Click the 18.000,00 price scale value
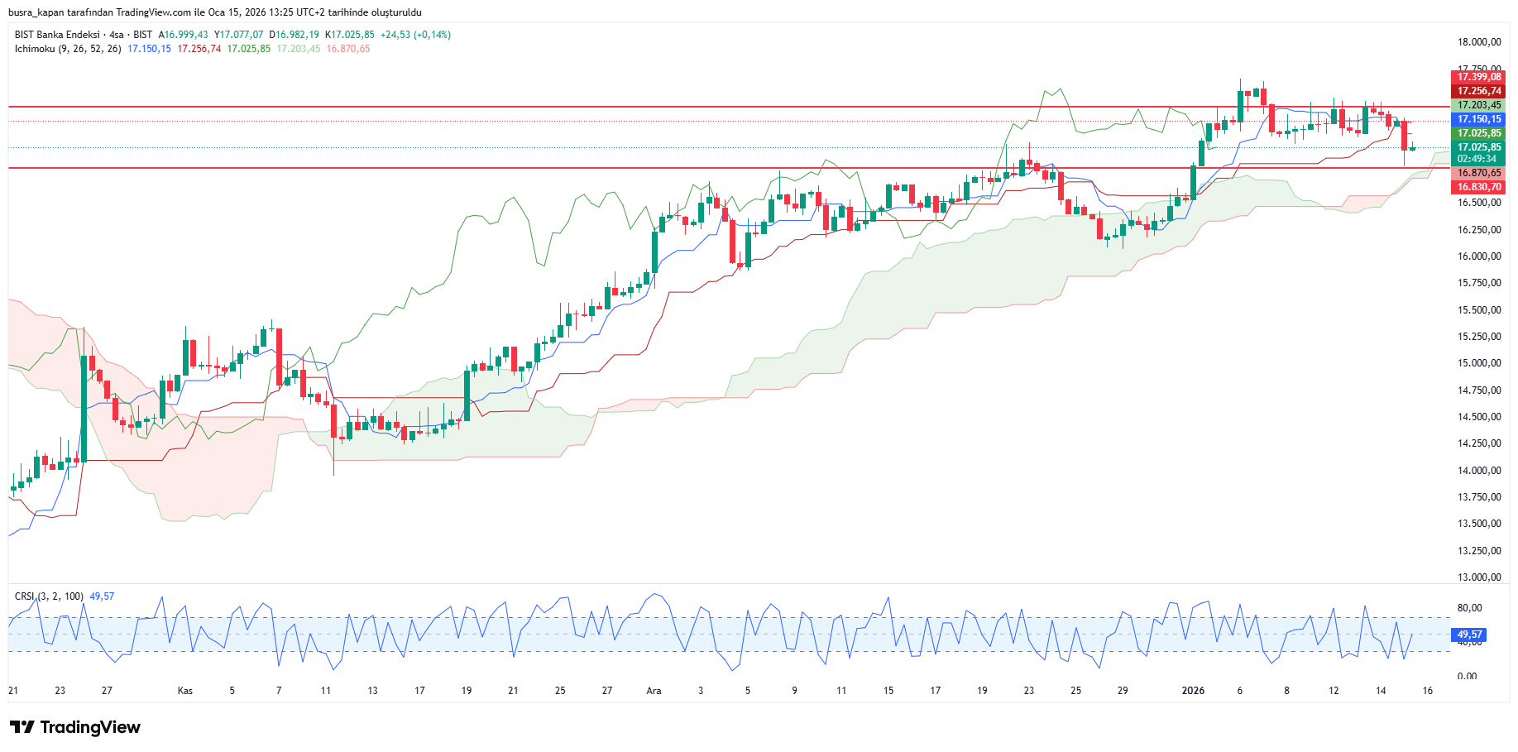 click(x=1478, y=42)
